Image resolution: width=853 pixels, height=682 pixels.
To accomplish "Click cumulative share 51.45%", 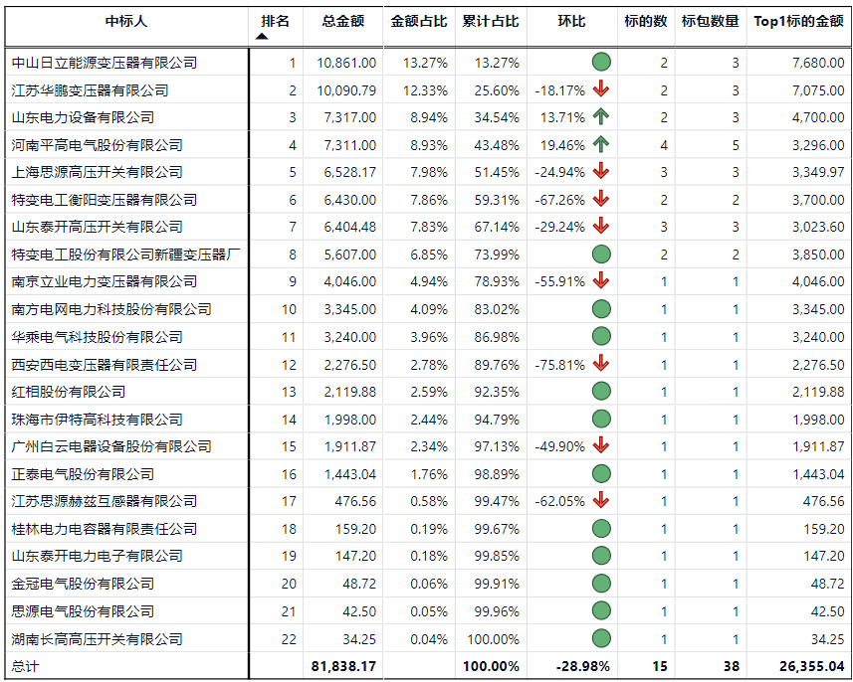I will pos(497,172).
